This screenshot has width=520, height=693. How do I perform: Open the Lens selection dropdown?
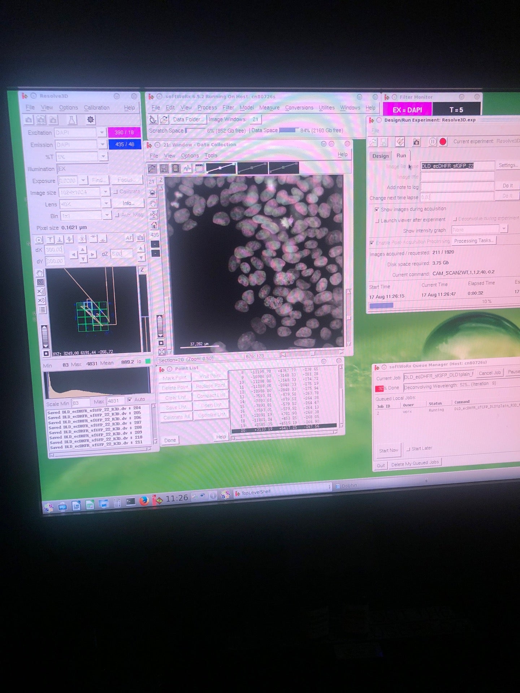(106, 204)
